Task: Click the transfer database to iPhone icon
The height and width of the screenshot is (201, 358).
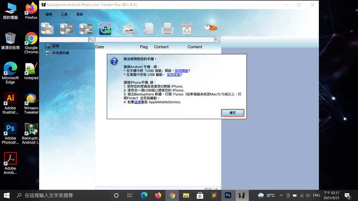Action: tap(86, 29)
